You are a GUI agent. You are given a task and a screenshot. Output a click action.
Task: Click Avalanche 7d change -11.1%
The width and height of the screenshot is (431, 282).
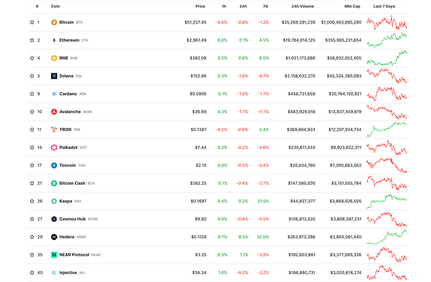(263, 111)
